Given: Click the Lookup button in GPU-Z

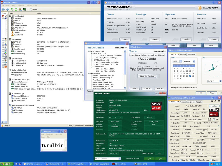Looking at the screenshot, I should [x=214, y=106].
